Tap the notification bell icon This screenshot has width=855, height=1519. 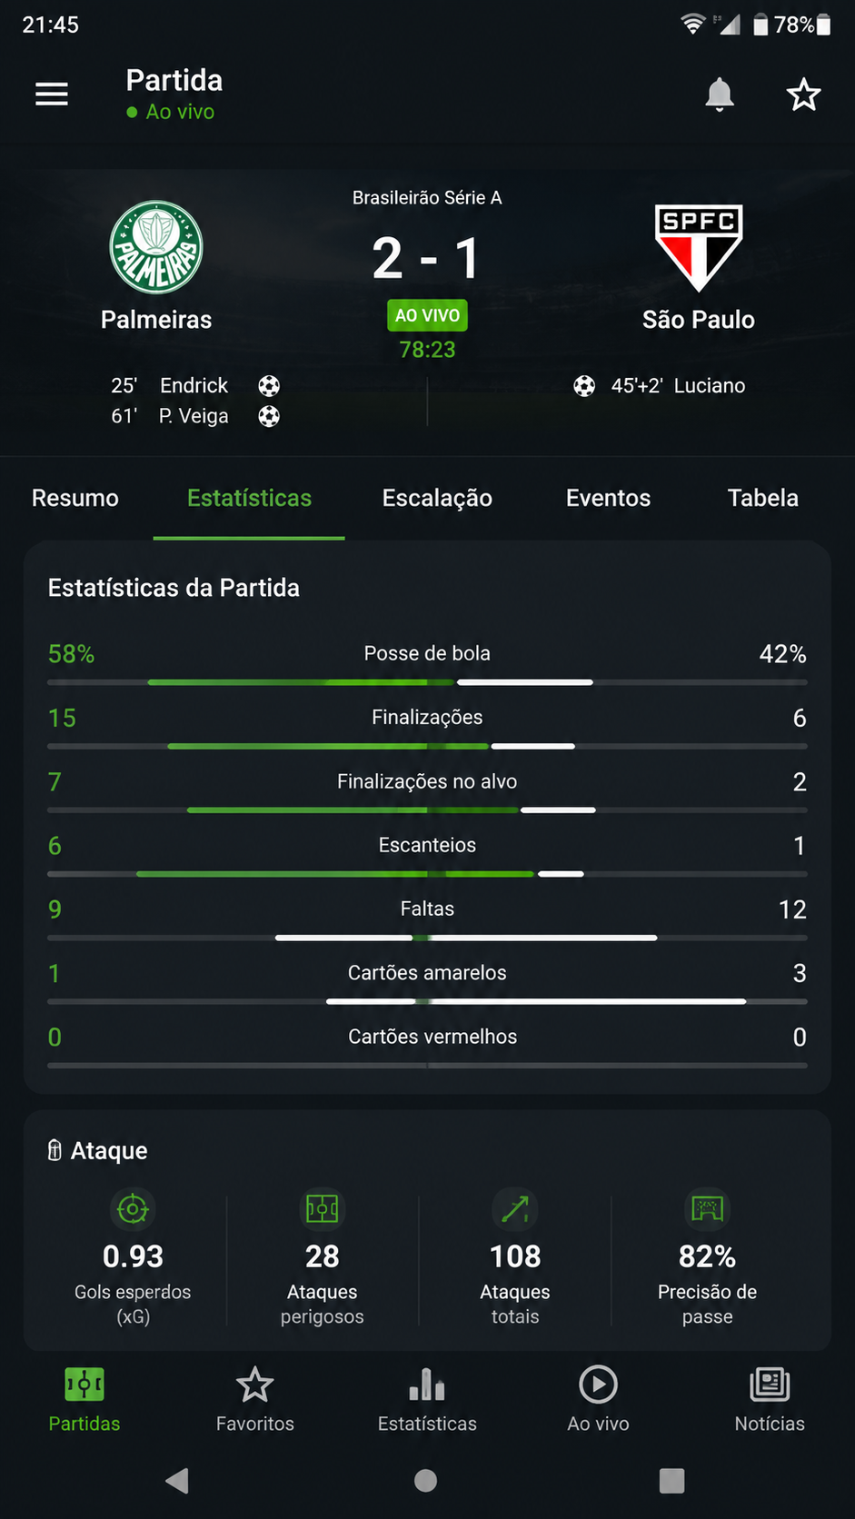coord(720,94)
